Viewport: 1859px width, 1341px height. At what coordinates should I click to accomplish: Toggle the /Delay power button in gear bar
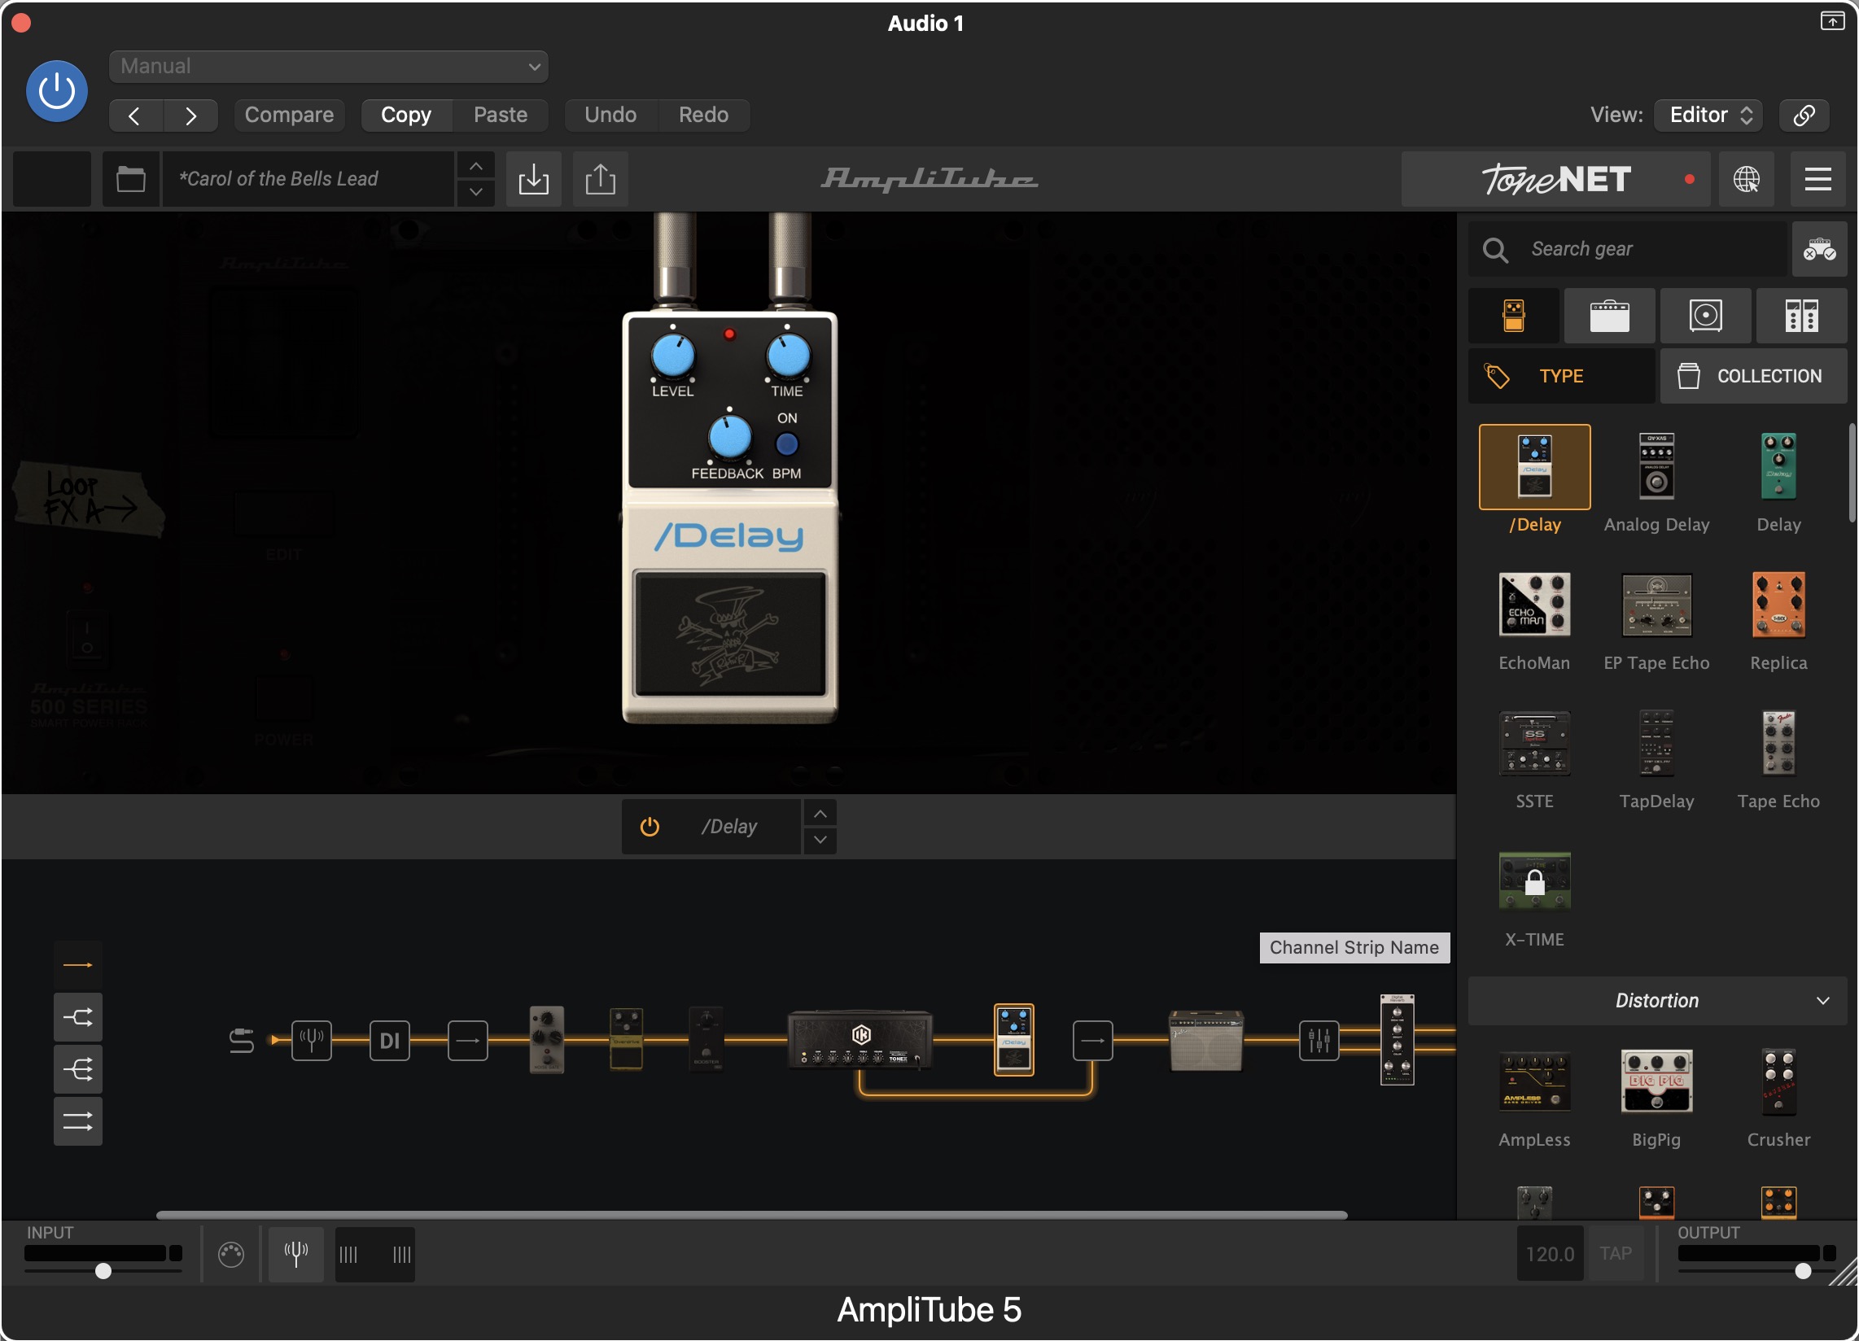pos(650,826)
